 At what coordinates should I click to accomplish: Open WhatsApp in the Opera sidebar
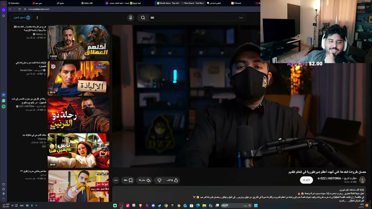pos(3,101)
